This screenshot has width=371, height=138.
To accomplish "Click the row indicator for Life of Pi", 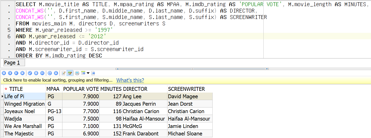I will [x=2, y=96].
